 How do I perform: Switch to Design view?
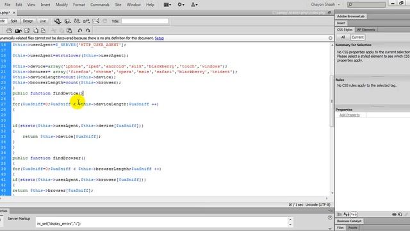[28, 21]
